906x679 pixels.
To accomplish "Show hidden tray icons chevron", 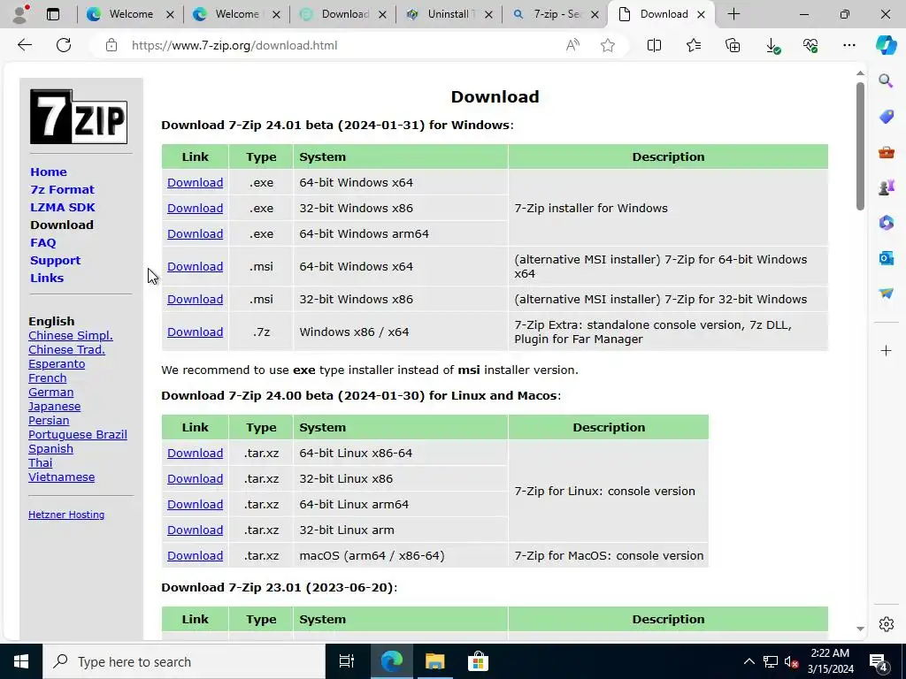I will [749, 661].
